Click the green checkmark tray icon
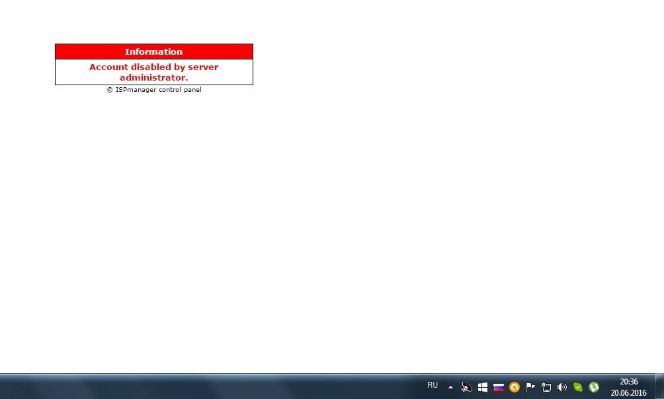 point(578,387)
